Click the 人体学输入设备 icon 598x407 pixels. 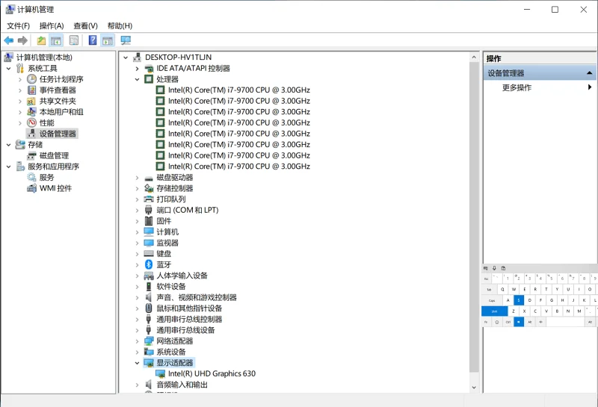point(149,276)
